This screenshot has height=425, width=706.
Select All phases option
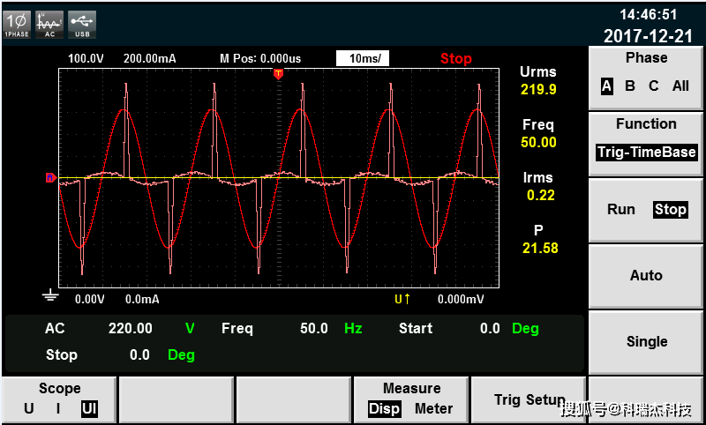(x=680, y=86)
